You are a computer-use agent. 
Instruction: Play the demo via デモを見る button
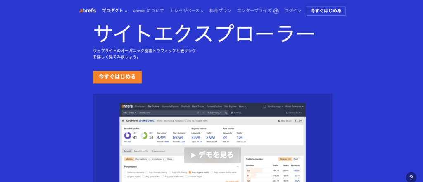pos(212,155)
